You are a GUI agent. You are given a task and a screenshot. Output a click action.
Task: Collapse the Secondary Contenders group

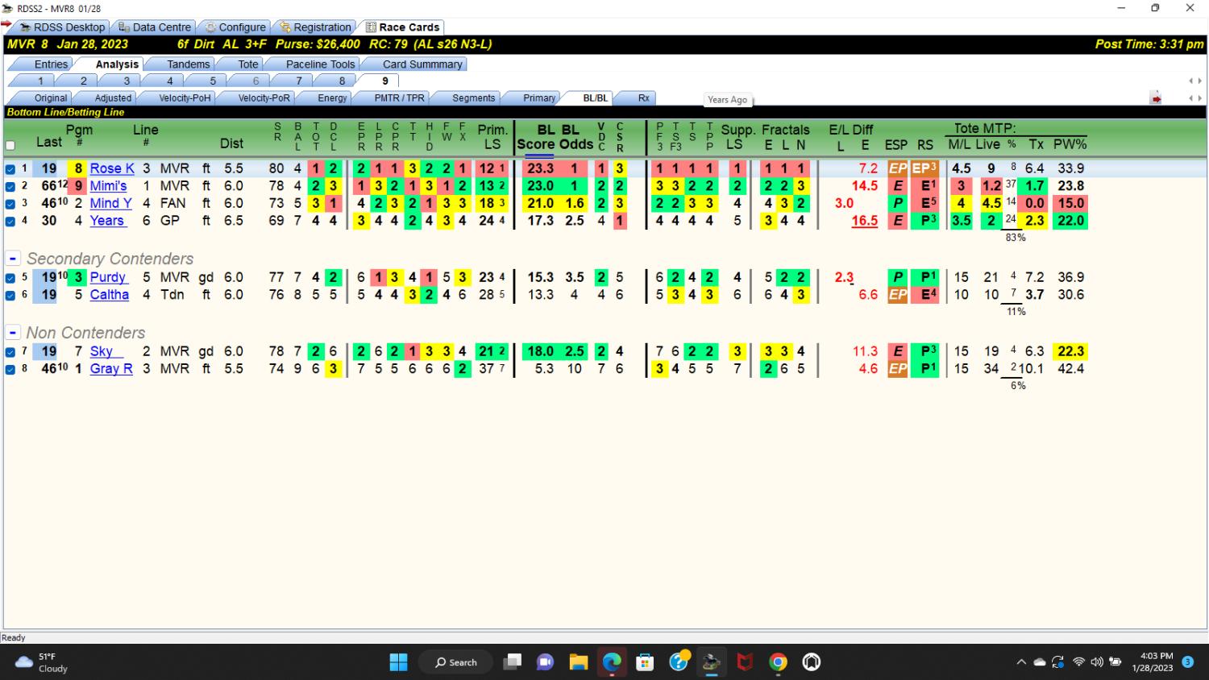click(13, 259)
